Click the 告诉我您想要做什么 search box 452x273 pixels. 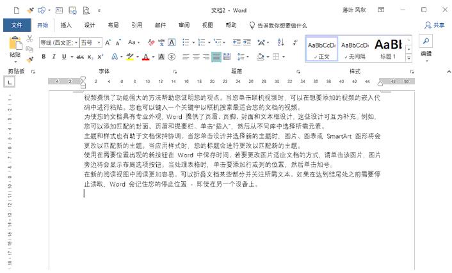(282, 25)
